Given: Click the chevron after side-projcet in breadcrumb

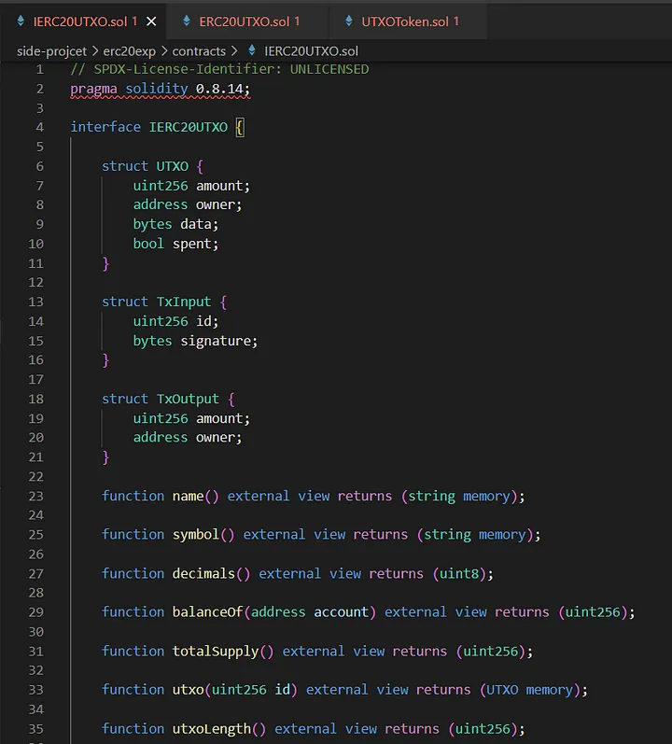Looking at the screenshot, I should 97,50.
